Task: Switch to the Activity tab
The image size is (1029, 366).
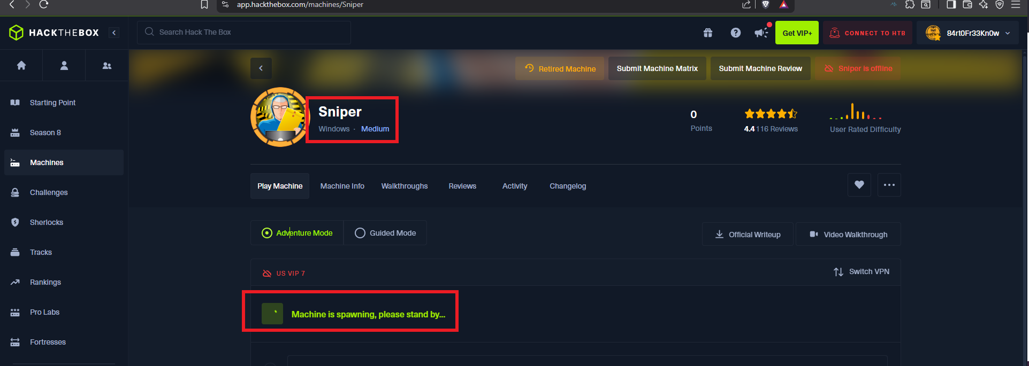Action: point(515,186)
